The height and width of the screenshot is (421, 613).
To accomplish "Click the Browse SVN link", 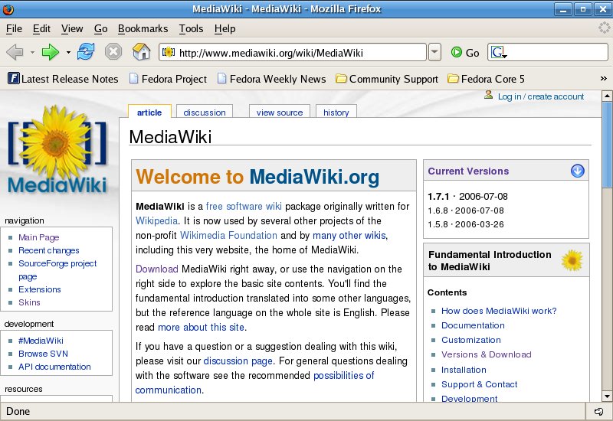I will (x=43, y=353).
